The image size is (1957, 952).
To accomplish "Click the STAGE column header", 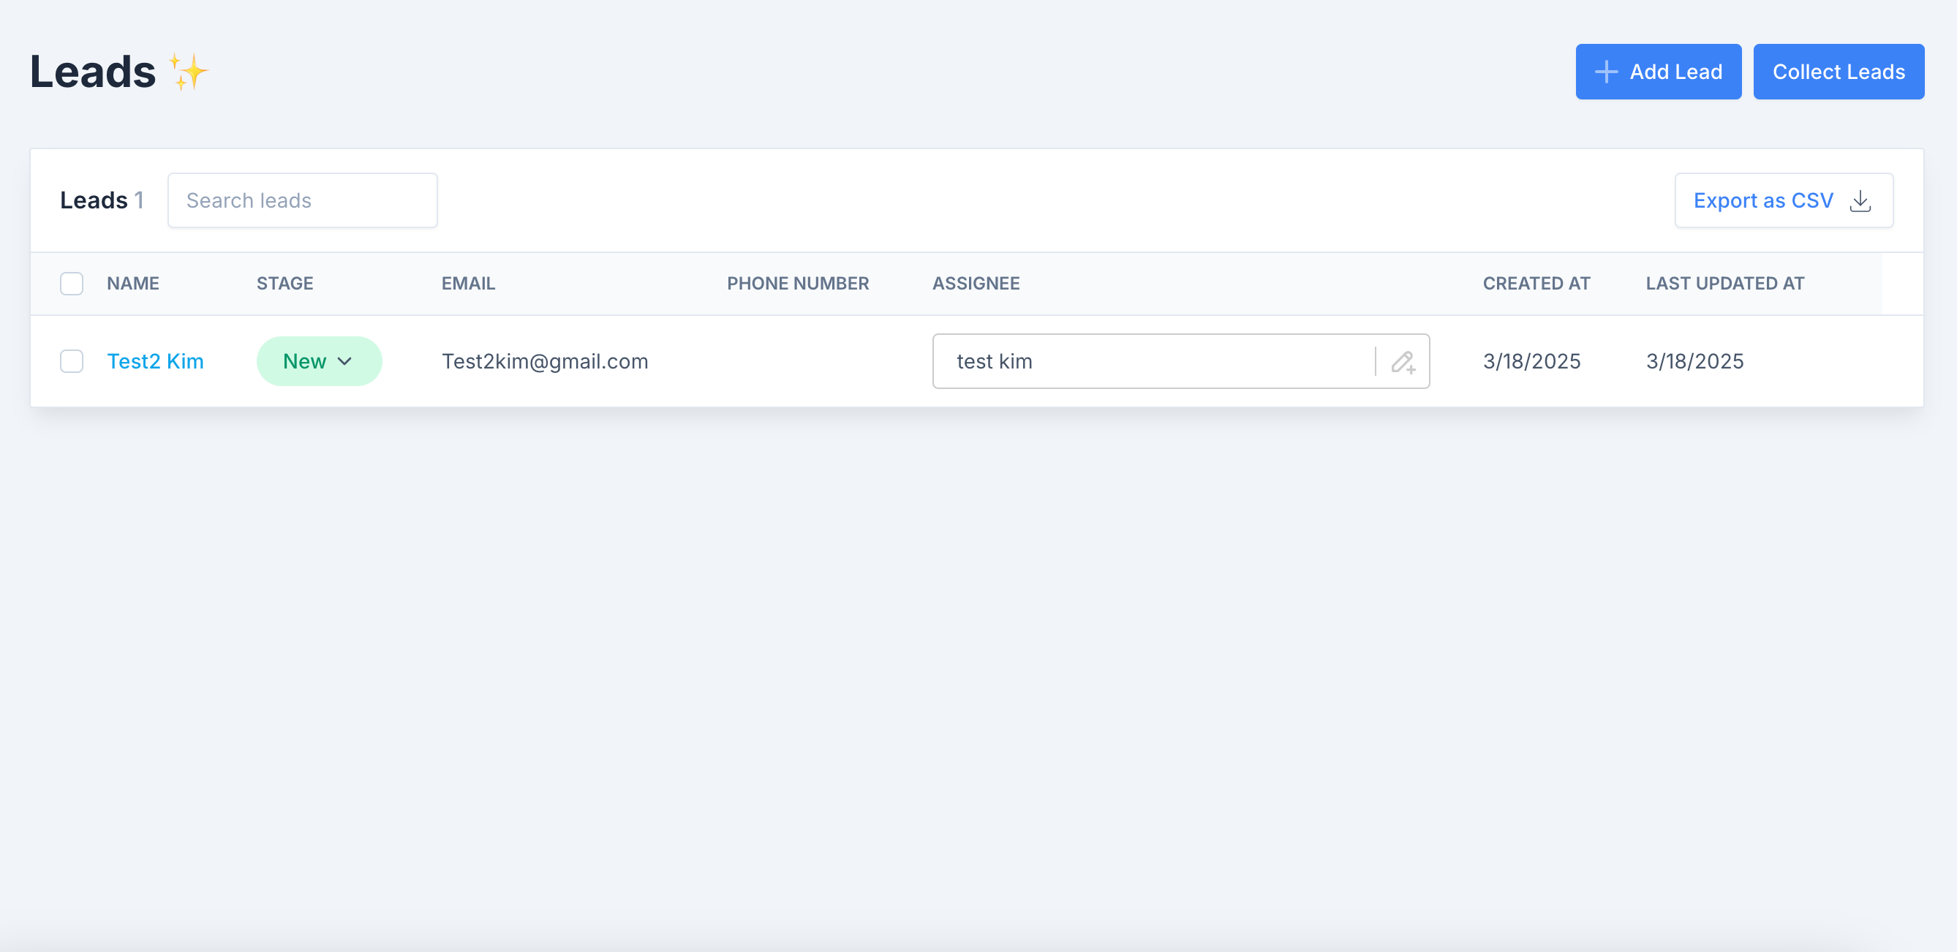I will 285,284.
